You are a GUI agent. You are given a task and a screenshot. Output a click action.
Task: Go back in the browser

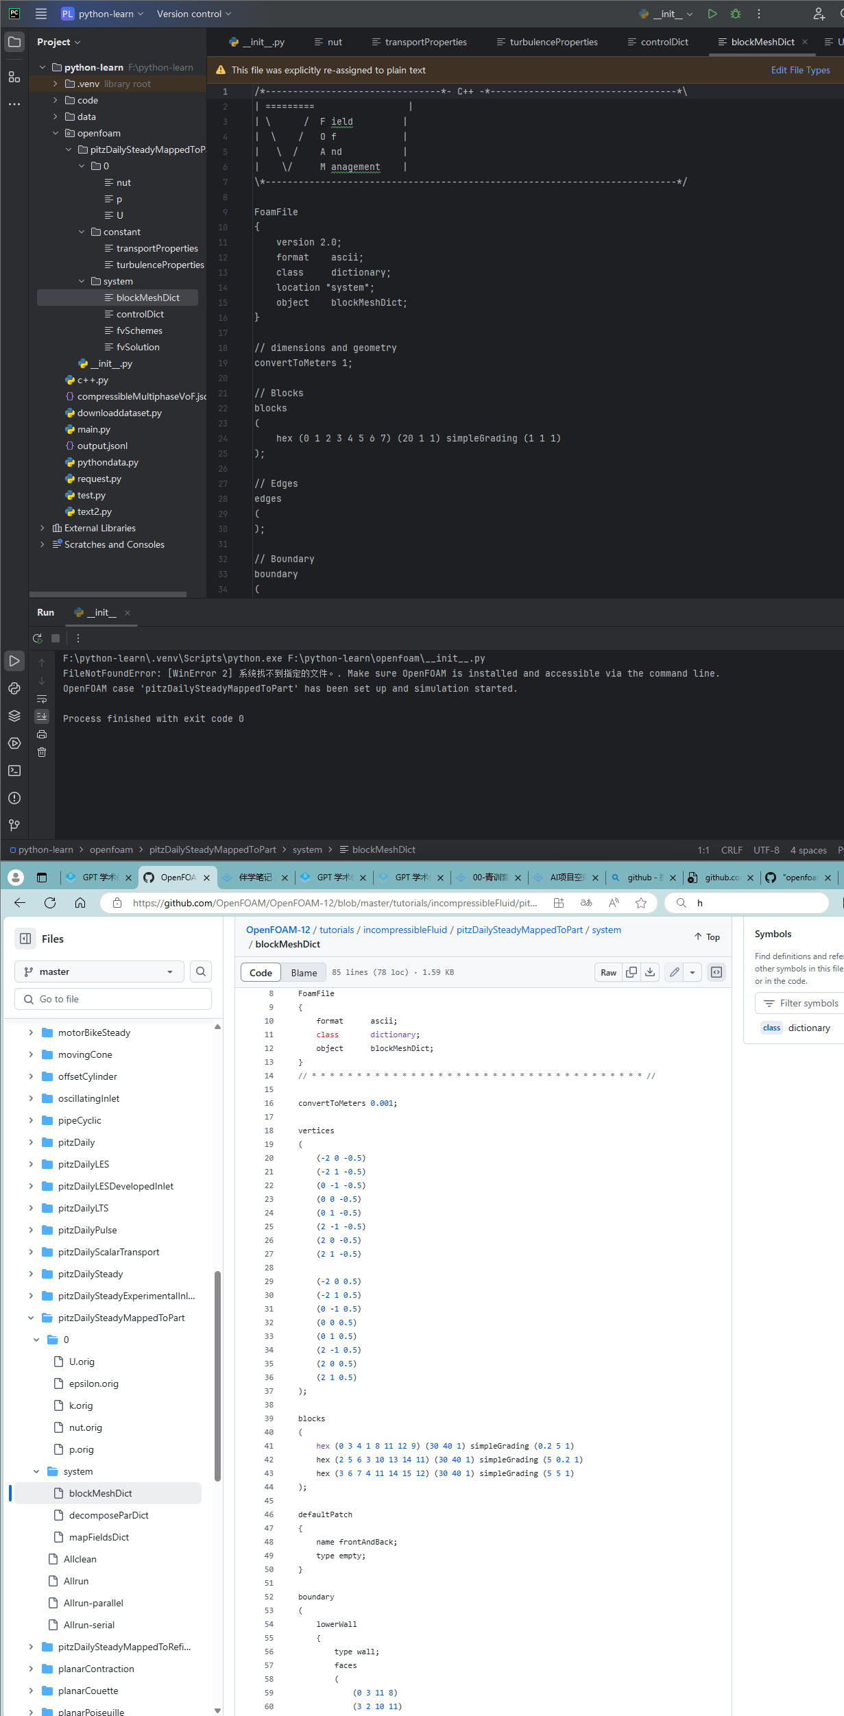click(x=20, y=903)
